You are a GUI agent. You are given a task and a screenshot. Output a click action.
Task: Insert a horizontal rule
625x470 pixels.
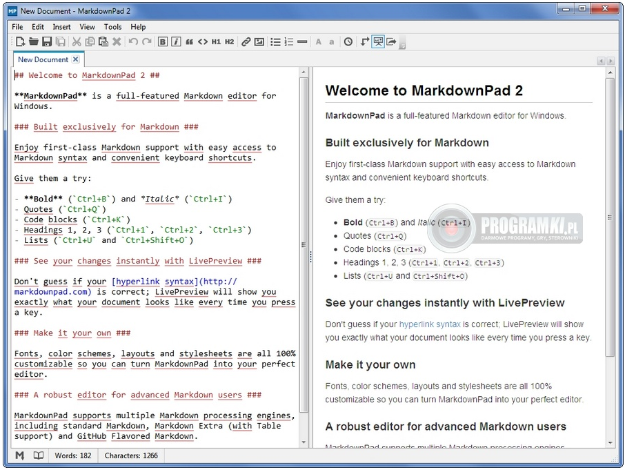pyautogui.click(x=303, y=41)
